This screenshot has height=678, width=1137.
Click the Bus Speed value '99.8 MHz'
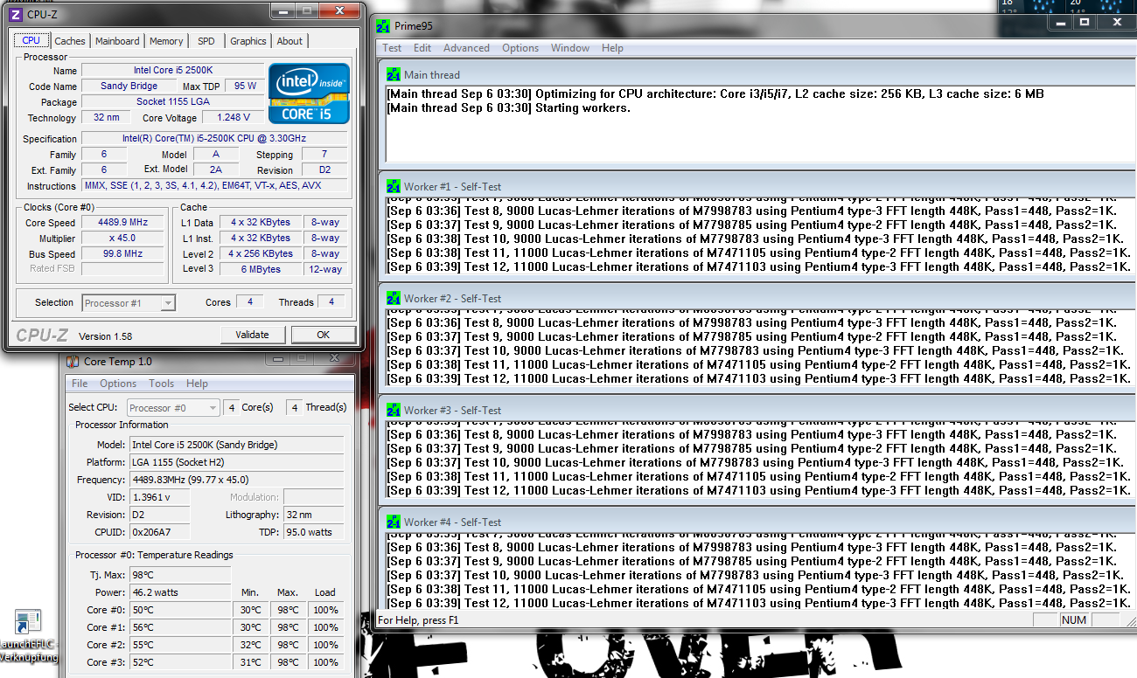123,254
